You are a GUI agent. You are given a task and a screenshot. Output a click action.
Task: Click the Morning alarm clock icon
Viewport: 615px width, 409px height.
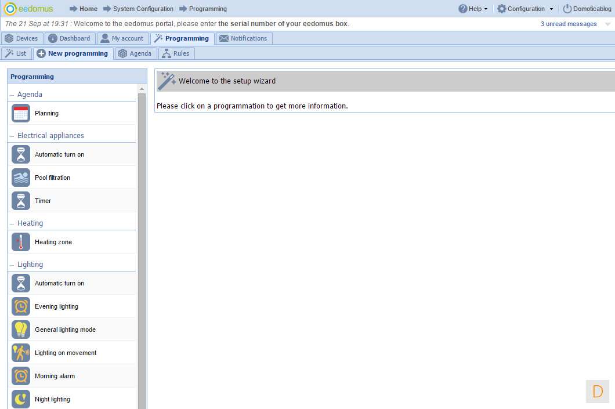pyautogui.click(x=21, y=376)
